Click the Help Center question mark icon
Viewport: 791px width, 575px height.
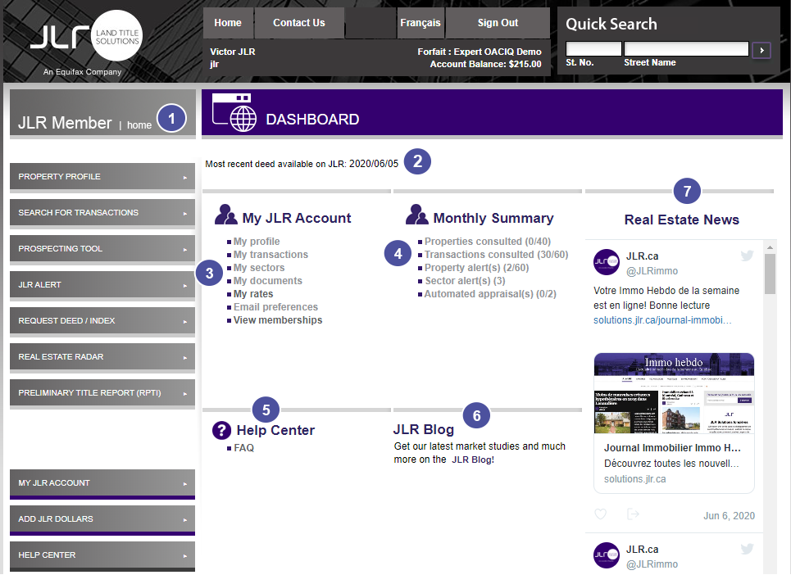pos(221,430)
